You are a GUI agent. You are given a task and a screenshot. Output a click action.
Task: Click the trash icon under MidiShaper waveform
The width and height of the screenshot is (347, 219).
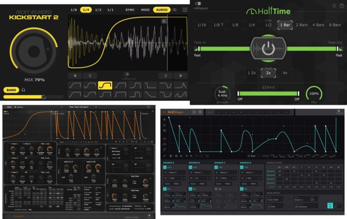click(x=171, y=156)
